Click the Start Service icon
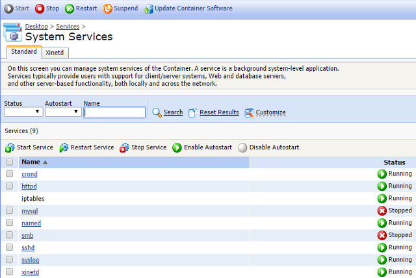416x278 pixels. [x=10, y=147]
